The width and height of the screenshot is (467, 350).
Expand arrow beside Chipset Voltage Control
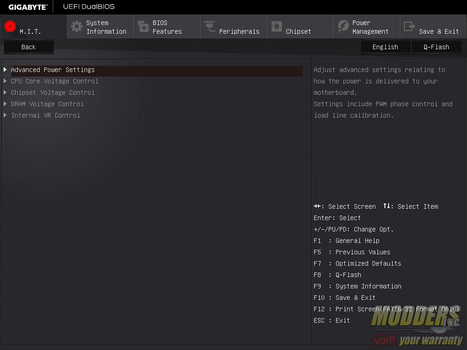click(x=5, y=93)
